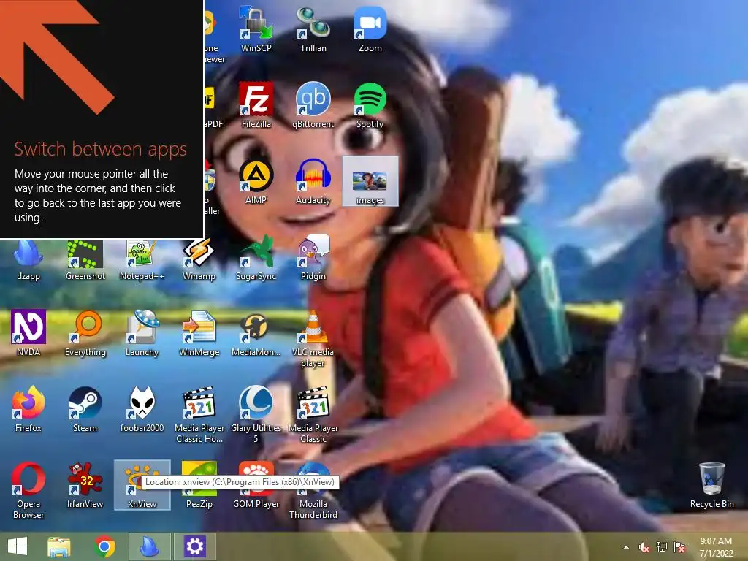The image size is (748, 561).
Task: Select the Spotify desktop icon
Action: coord(370,105)
